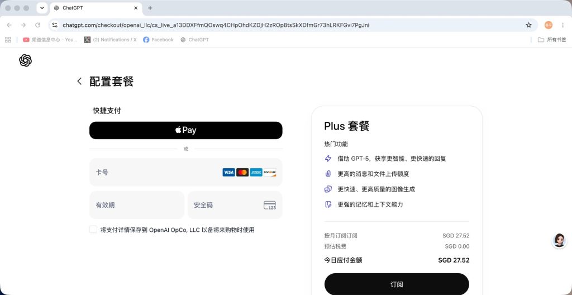Click the browser forward arrow
The width and height of the screenshot is (572, 295).
23,25
